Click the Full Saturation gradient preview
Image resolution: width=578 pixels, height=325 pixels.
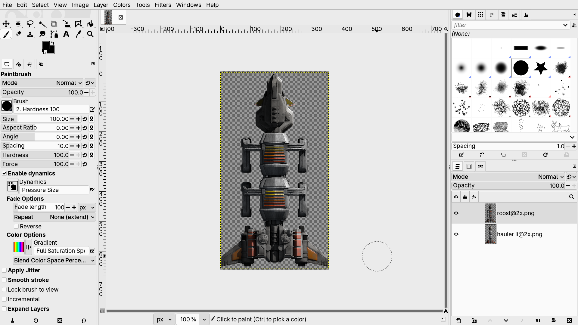point(18,247)
